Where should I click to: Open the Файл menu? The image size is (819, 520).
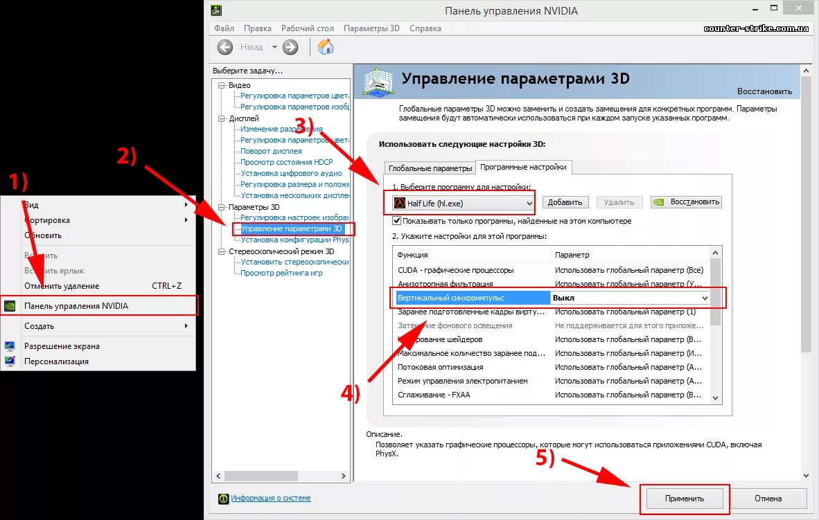click(x=224, y=28)
